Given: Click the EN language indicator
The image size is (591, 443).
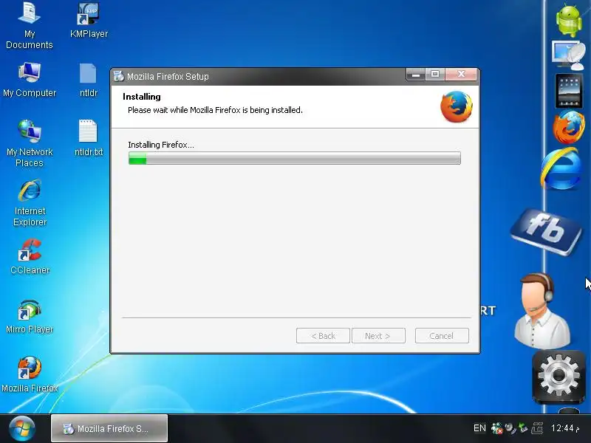Looking at the screenshot, I should coord(479,428).
